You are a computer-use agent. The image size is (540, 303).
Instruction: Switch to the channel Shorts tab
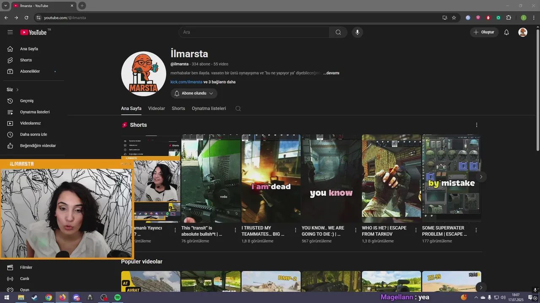pos(178,109)
